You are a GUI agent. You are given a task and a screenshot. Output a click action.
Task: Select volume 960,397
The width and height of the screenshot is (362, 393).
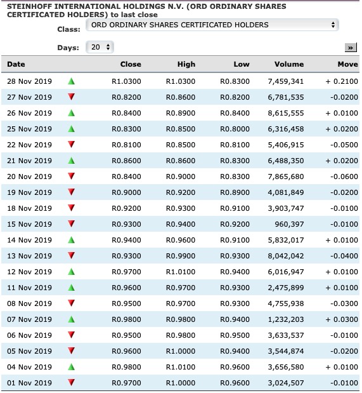pos(289,224)
